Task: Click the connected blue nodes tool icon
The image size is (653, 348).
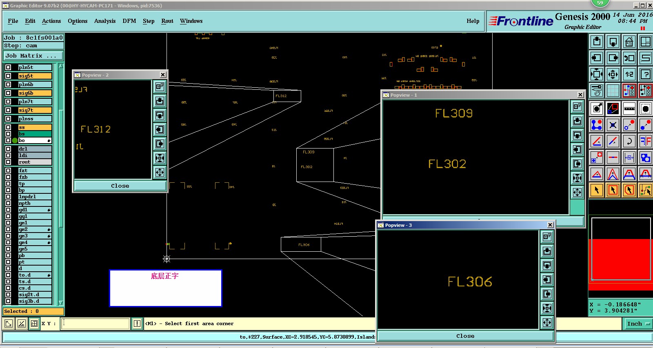Action: 597,125
